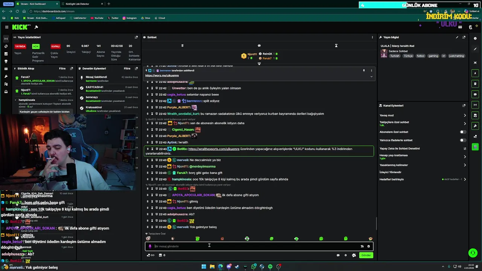This screenshot has width=482, height=271.
Task: Edit Yayın bilgisi with pencil icon
Action: click(457, 37)
